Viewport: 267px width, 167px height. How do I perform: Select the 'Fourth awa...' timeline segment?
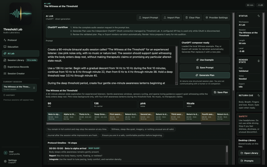[x=208, y=117]
